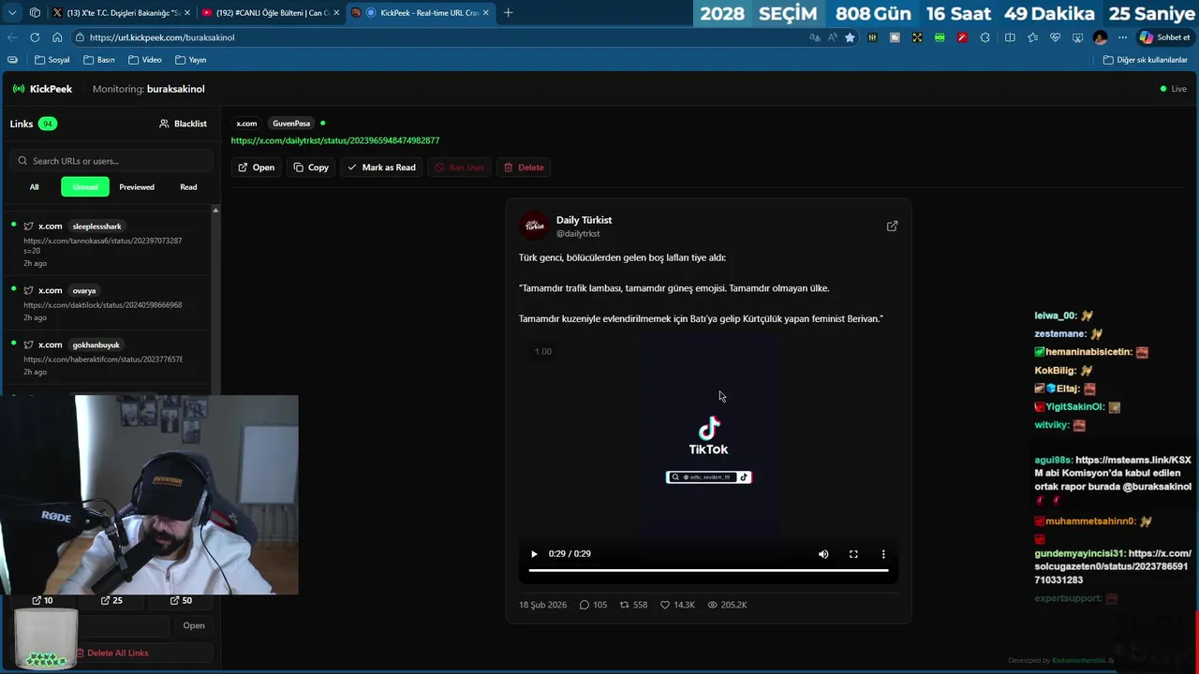Image resolution: width=1199 pixels, height=674 pixels.
Task: Click the Daily Türkist profile avatar
Action: pyautogui.click(x=534, y=226)
